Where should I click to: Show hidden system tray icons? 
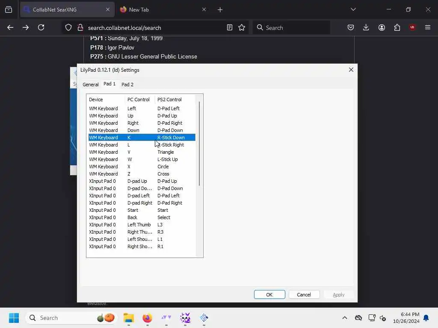pos(345,318)
